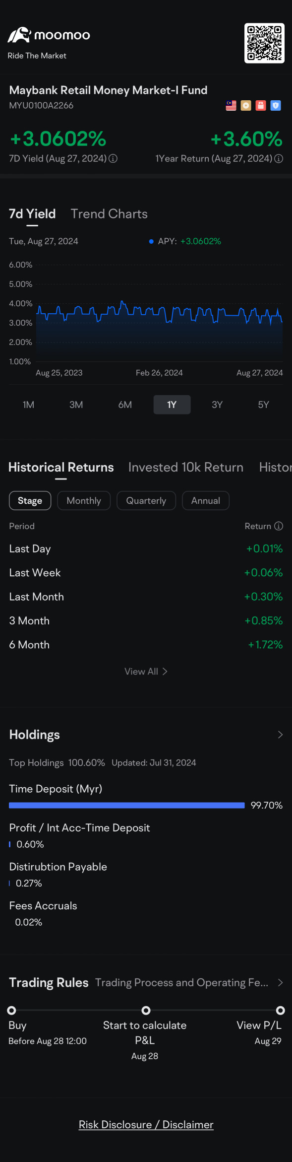Choose the Annual returns filter

tap(206, 501)
